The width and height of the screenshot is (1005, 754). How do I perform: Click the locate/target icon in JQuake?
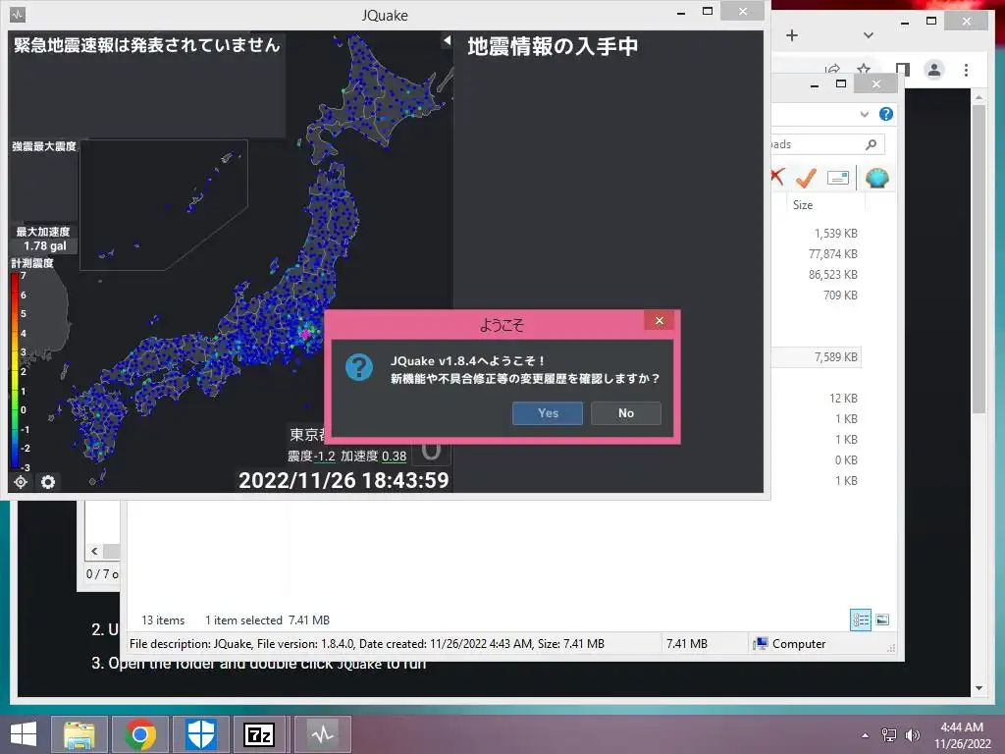(21, 481)
